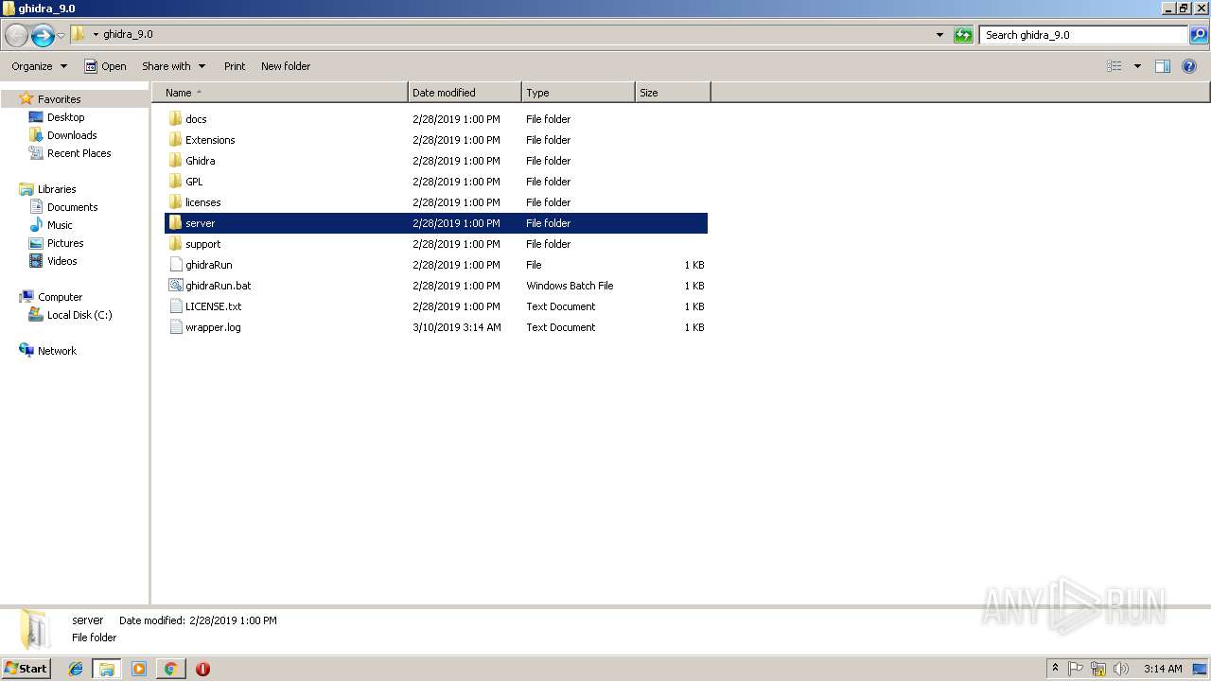Open Explorer help

click(x=1189, y=66)
